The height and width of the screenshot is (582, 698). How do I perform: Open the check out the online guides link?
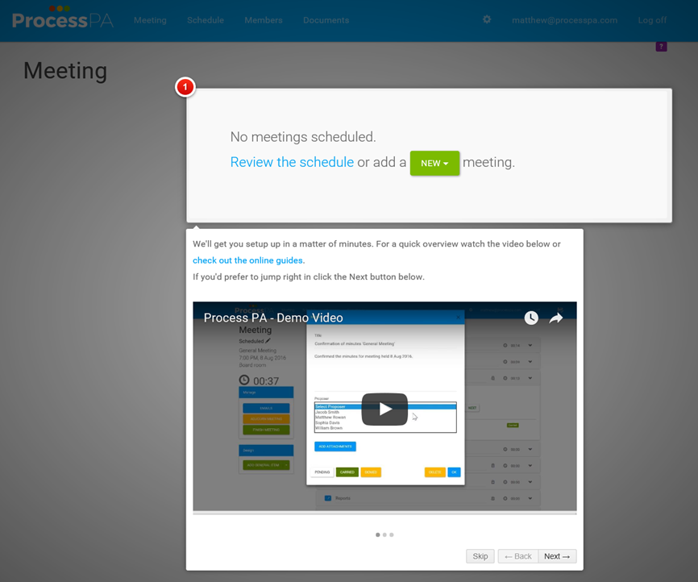click(248, 260)
